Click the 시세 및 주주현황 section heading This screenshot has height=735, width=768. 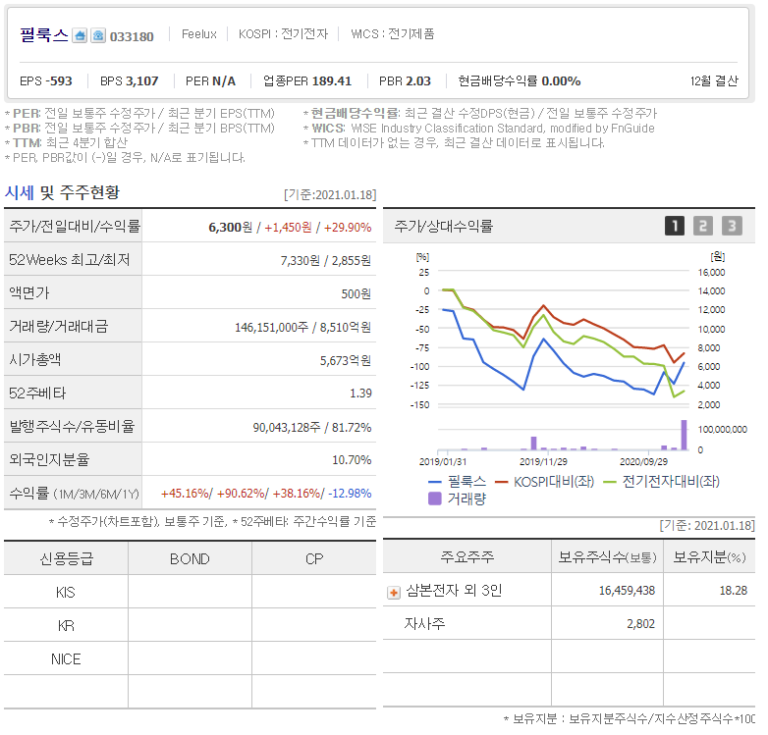tap(62, 192)
